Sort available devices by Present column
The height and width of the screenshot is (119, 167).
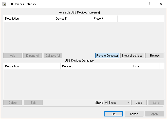pyautogui.click(x=105, y=19)
